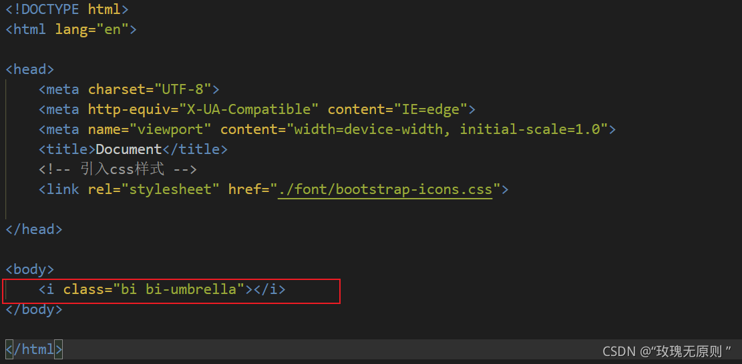Click the closing </i> tag

[x=269, y=289]
